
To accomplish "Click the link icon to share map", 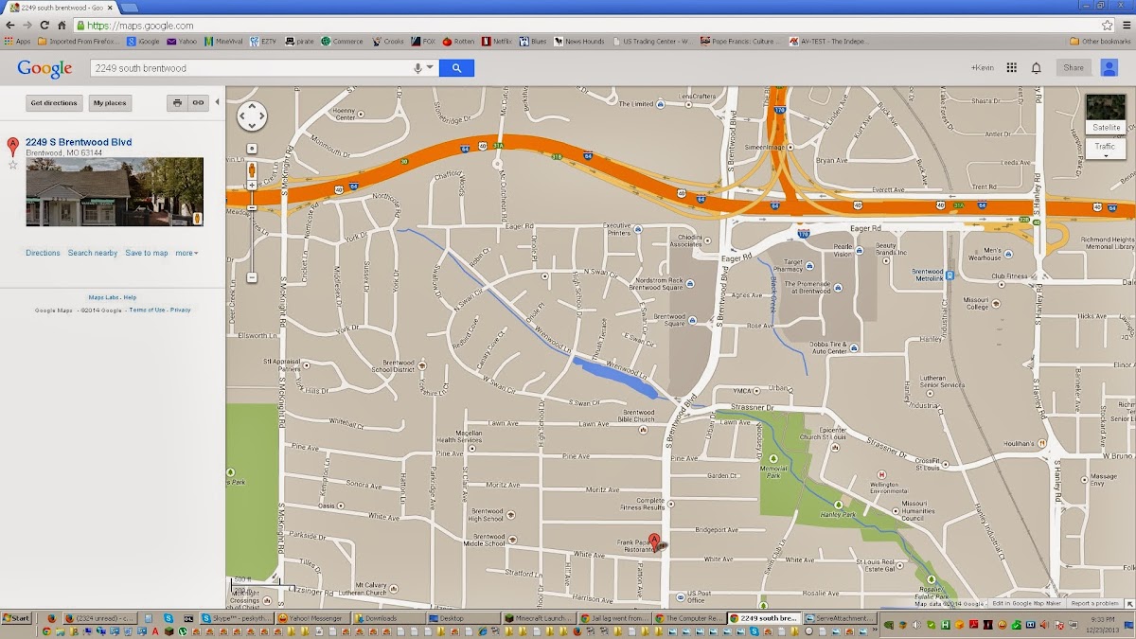I will [198, 103].
